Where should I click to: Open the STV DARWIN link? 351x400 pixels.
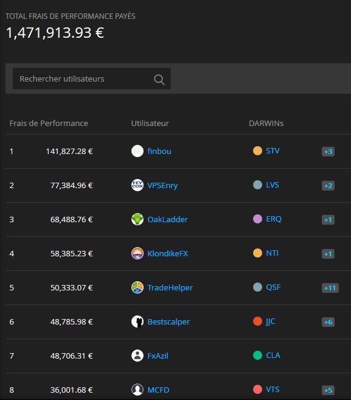tap(273, 151)
